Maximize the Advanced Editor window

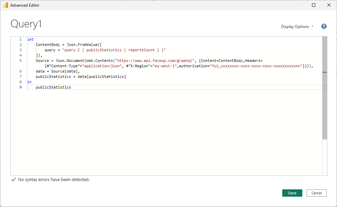314,5
